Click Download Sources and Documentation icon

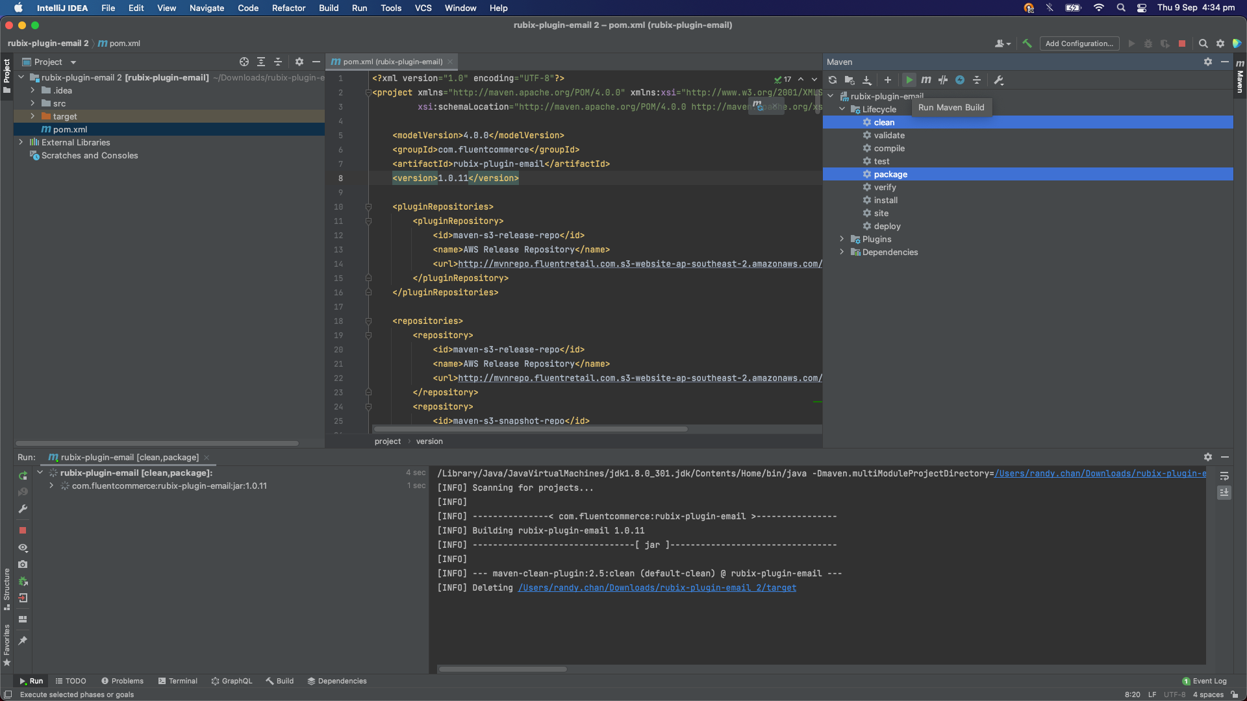tap(866, 80)
